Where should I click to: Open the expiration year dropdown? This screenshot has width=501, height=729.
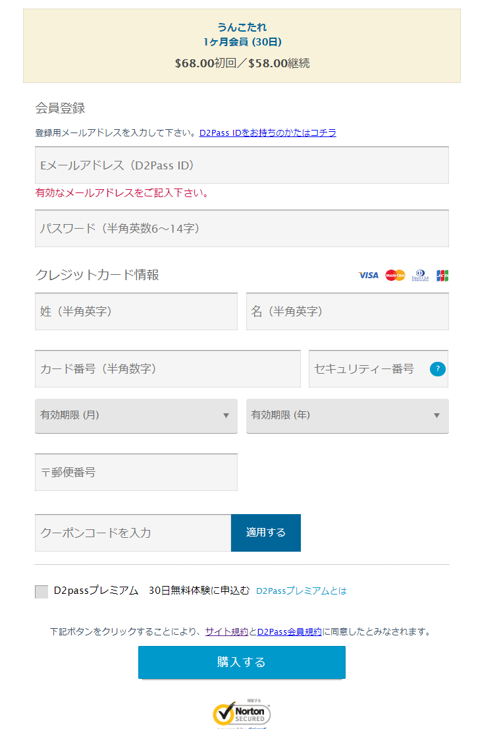coord(347,416)
